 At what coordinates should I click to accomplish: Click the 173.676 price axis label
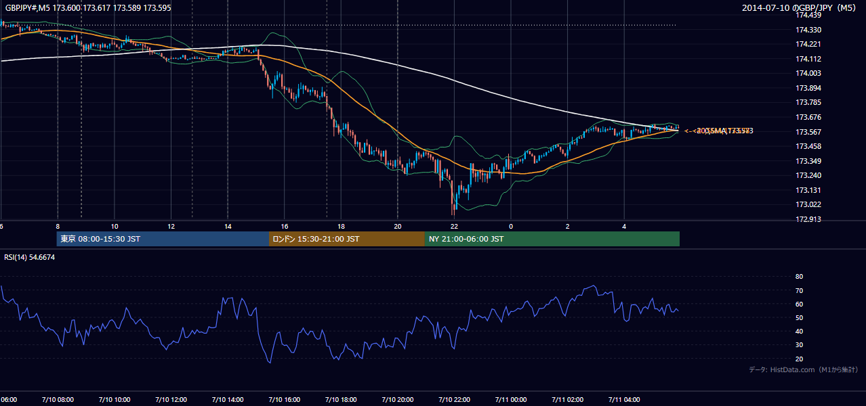tap(808, 117)
